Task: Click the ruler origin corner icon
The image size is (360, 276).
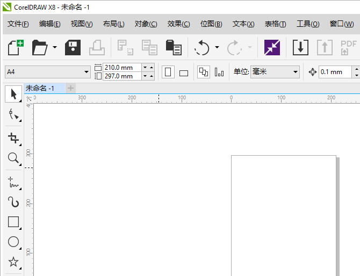Action: point(29,99)
